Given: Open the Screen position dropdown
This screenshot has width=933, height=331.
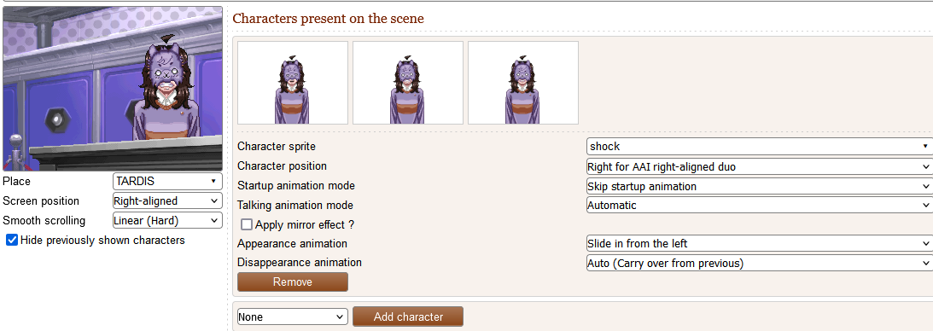Looking at the screenshot, I should (167, 200).
